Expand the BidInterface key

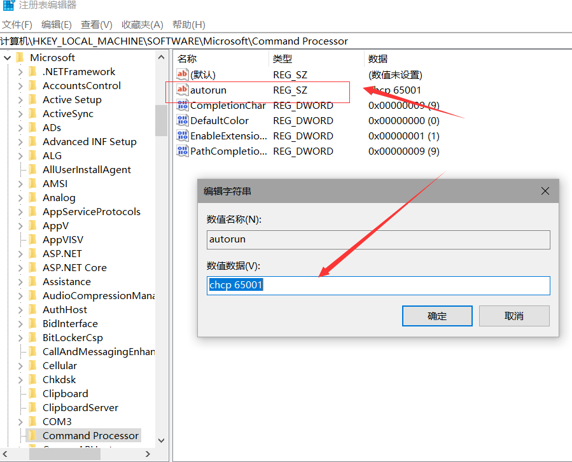[x=20, y=324]
